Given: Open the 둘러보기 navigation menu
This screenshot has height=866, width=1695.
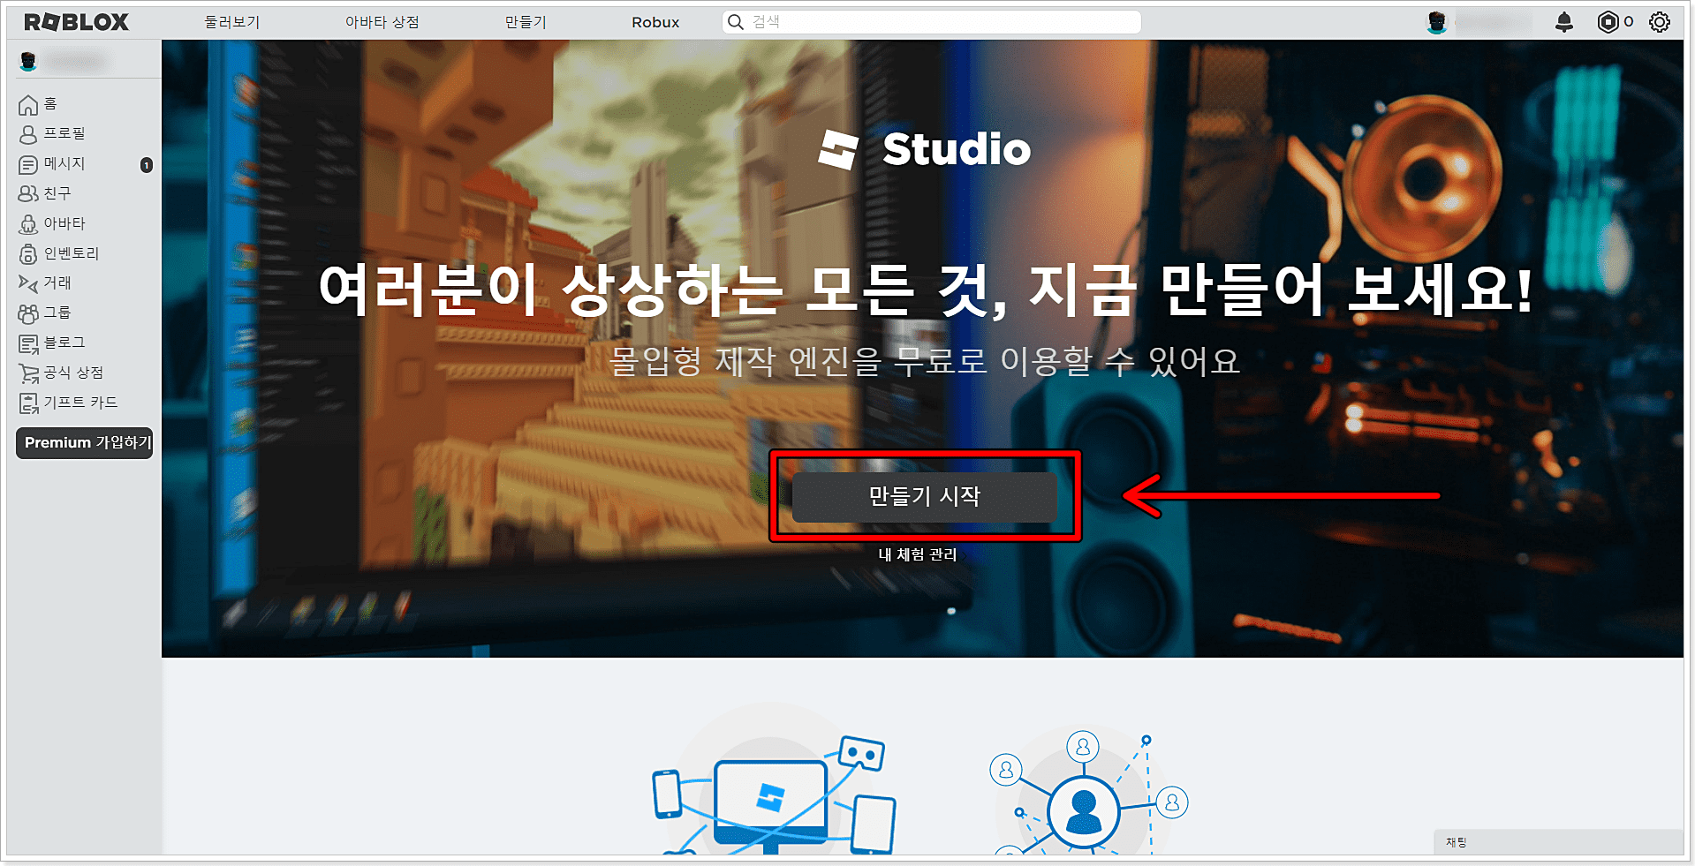Looking at the screenshot, I should point(231,21).
